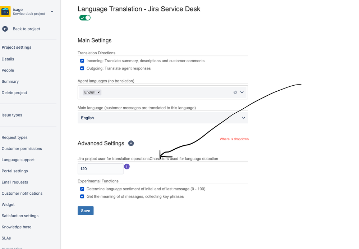
Task: Open SLAs settings
Action: coord(6,238)
